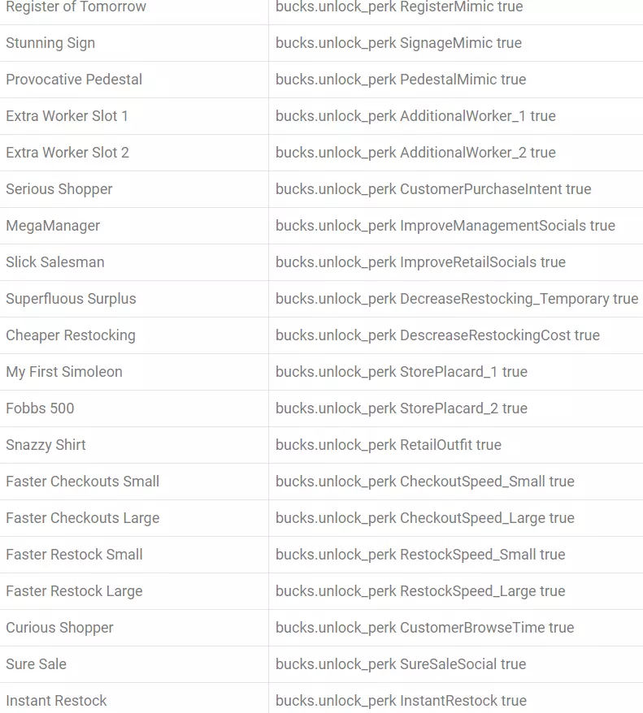Select the My First Simoleon cell

pos(64,372)
